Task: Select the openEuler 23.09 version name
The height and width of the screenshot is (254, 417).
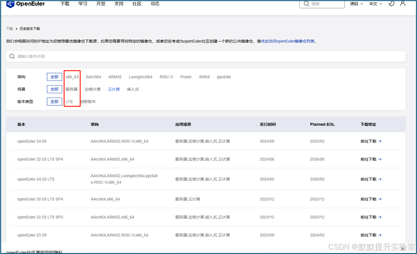Action: click(32, 235)
